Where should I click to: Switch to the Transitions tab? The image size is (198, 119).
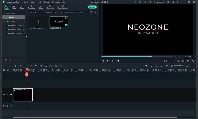[x=31, y=7]
